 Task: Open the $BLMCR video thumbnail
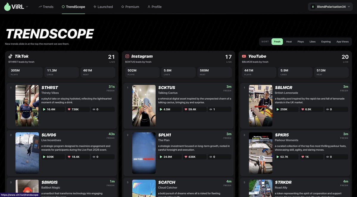click(261, 106)
